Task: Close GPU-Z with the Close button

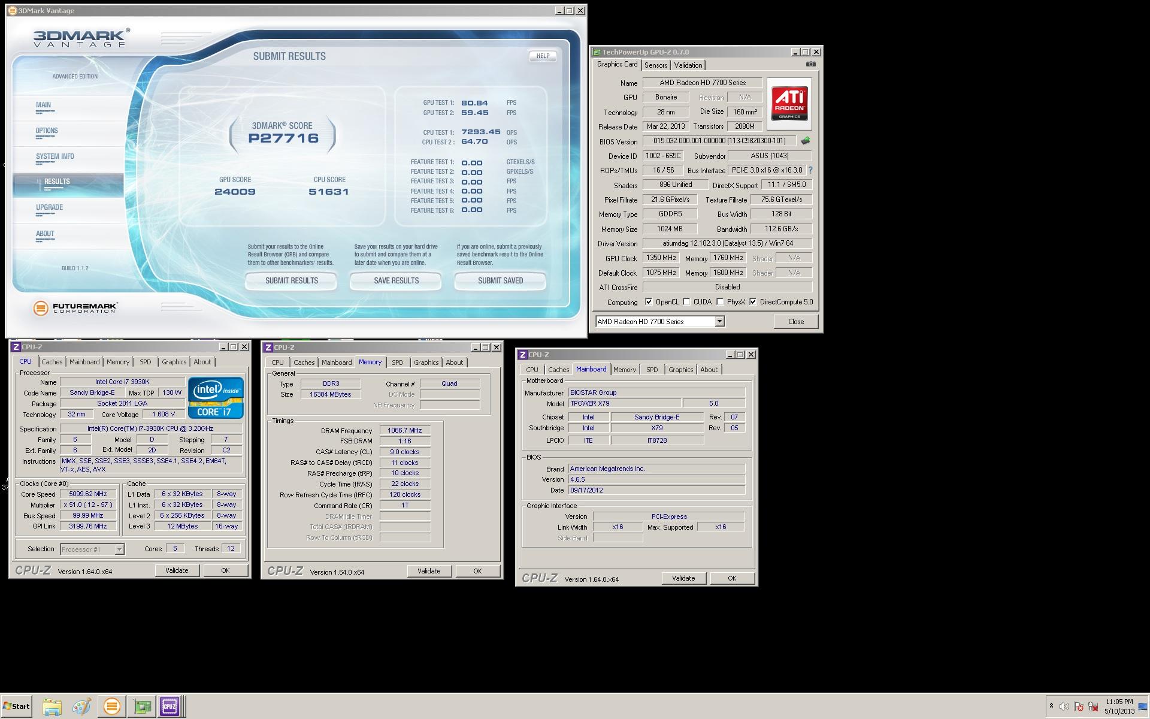Action: coord(796,322)
